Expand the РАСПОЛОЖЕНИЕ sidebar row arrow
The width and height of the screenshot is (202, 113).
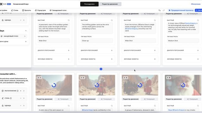[x=24, y=91]
